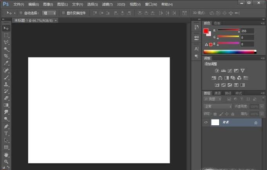Enable the 自动选择 checkbox
This screenshot has height=170, width=267.
tap(21, 13)
